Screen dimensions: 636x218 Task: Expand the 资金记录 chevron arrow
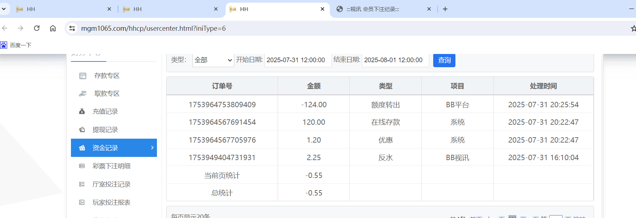tap(152, 148)
